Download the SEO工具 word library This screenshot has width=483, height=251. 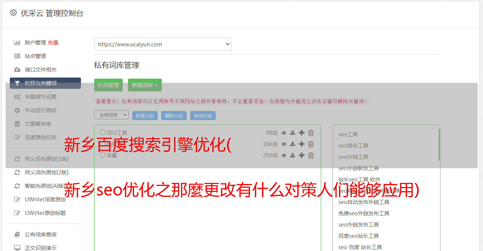click(293, 133)
